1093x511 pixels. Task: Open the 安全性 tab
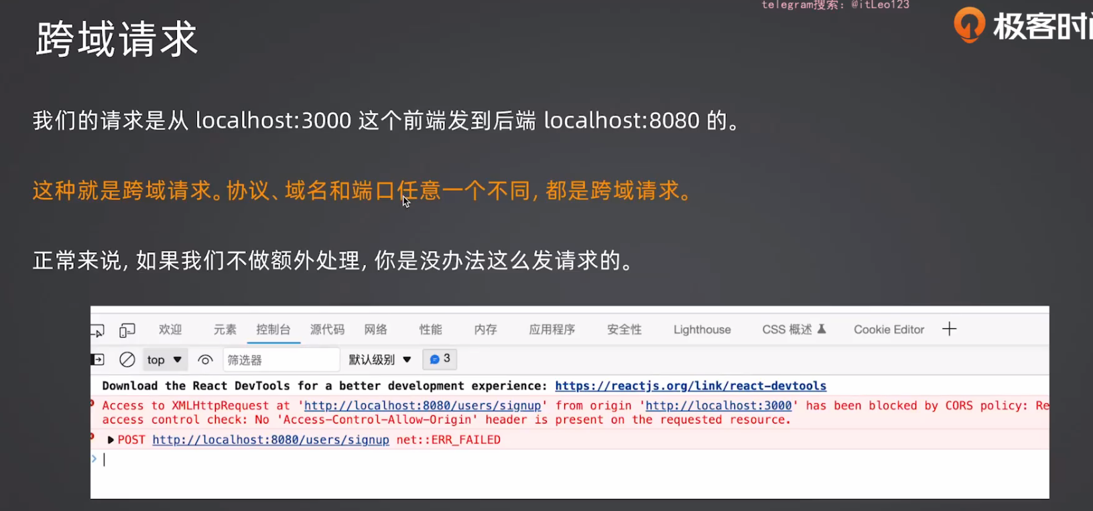pos(624,330)
